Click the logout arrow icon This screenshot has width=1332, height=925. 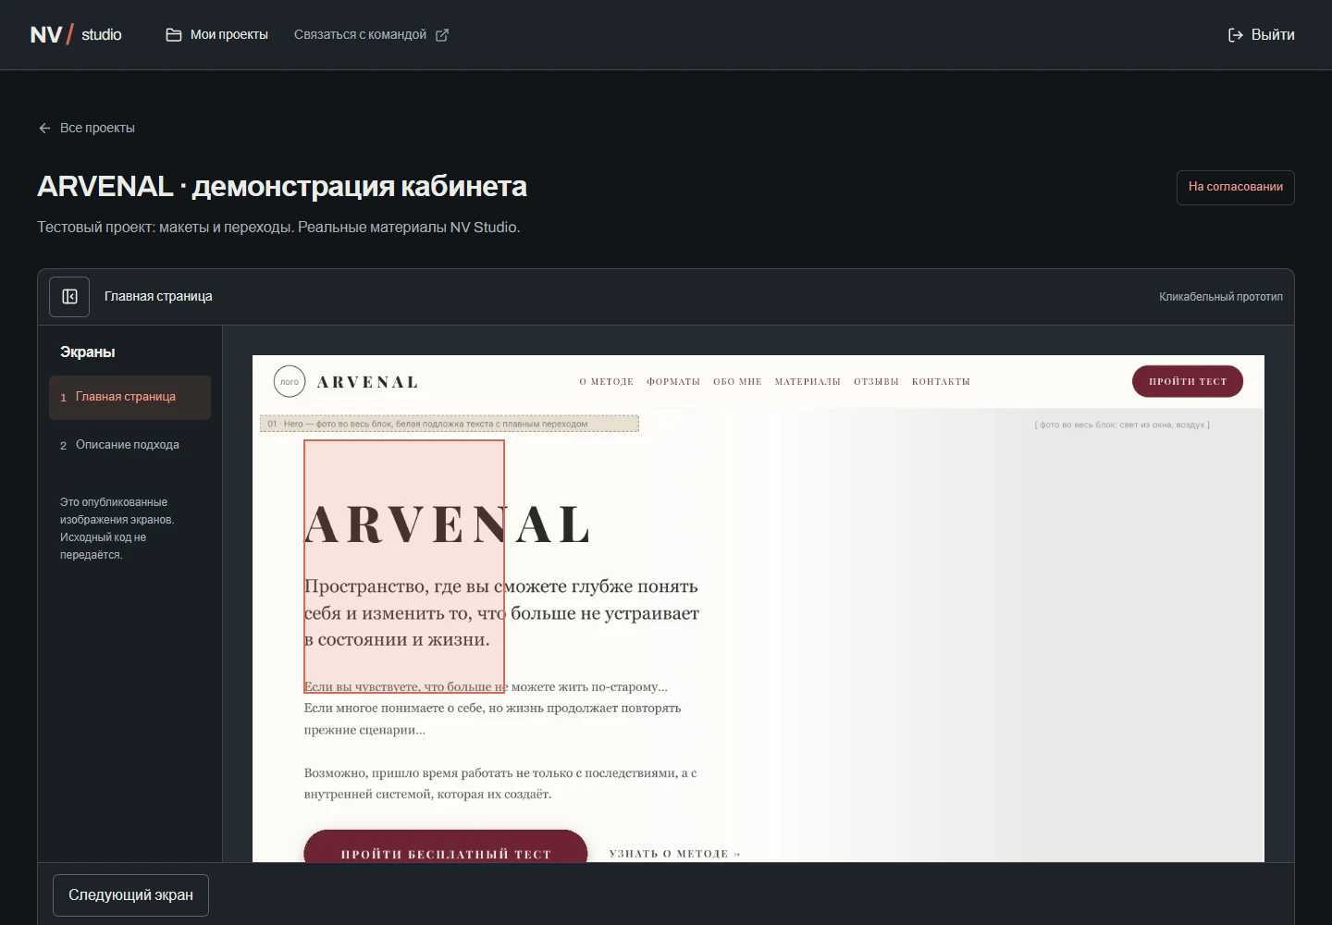pos(1235,35)
